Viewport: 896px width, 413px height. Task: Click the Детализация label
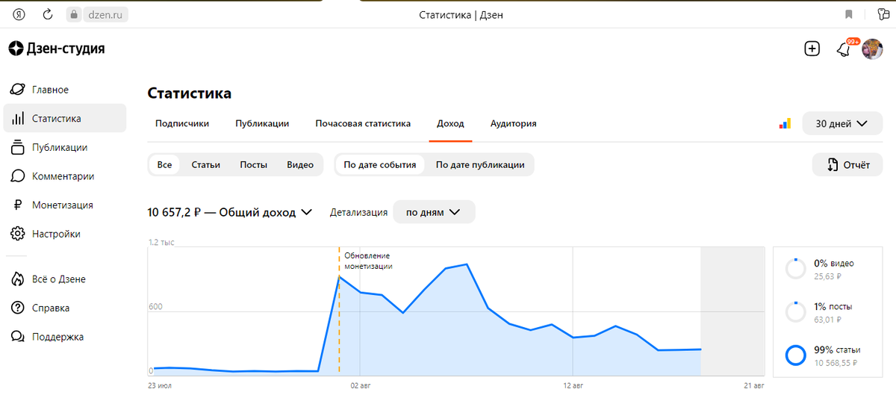[x=358, y=212]
